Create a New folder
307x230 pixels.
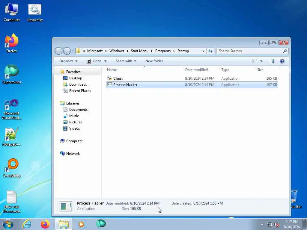pyautogui.click(x=154, y=61)
